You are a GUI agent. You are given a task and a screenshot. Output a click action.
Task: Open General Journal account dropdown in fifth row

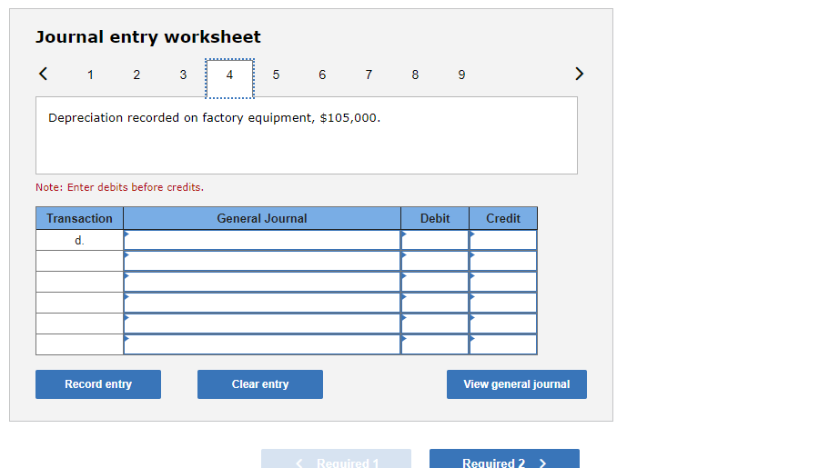262,324
